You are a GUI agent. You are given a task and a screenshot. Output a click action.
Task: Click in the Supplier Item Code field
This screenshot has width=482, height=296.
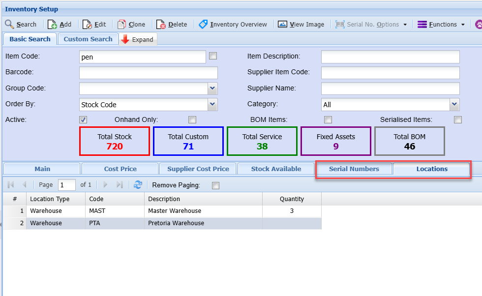click(x=390, y=73)
